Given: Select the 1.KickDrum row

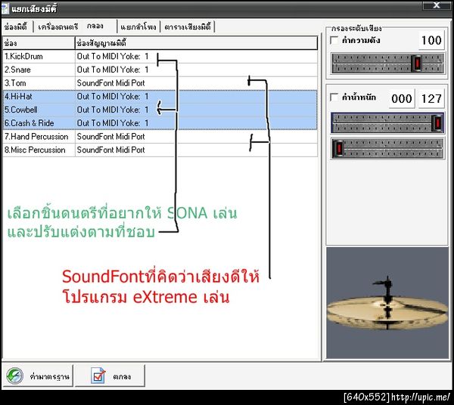Looking at the screenshot, I should pos(160,57).
